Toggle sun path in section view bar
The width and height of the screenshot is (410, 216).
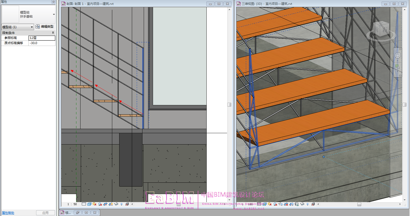coord(94,204)
